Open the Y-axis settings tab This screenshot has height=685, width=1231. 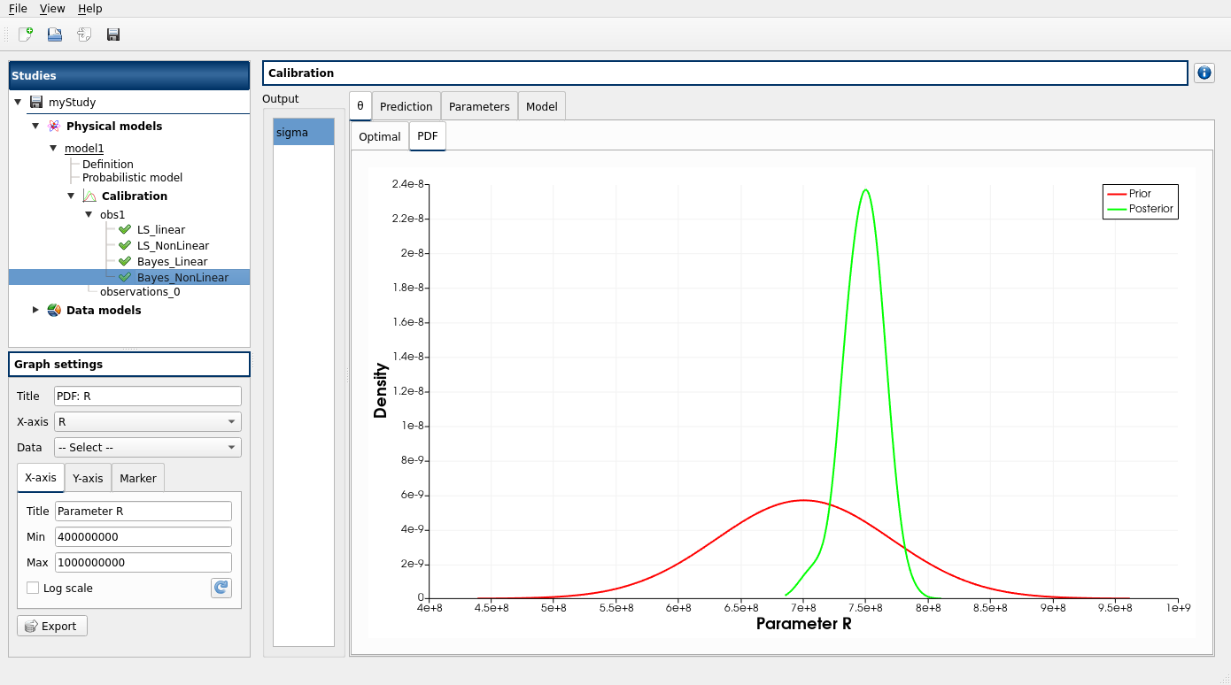coord(88,478)
